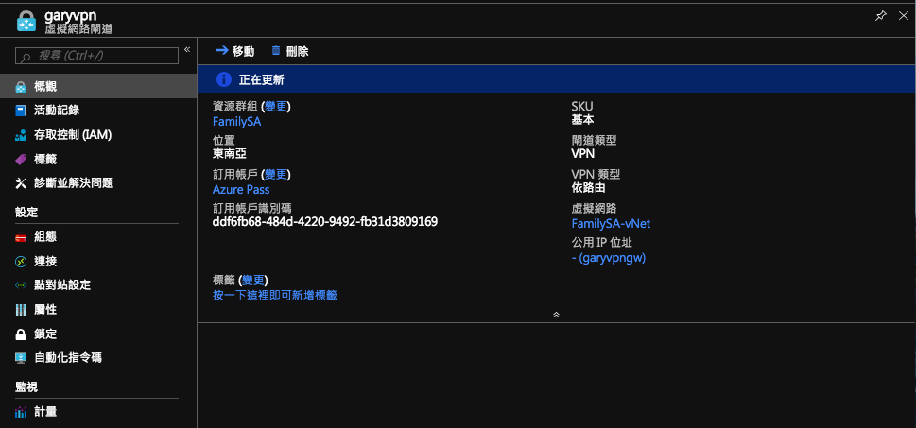Pin the blade using the pin icon
The height and width of the screenshot is (428, 916).
pos(880,16)
